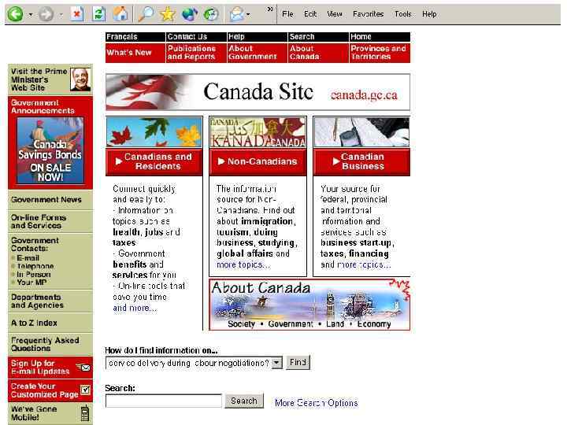The image size is (567, 425).
Task: Open the browser Search magnifier icon
Action: tap(146, 14)
